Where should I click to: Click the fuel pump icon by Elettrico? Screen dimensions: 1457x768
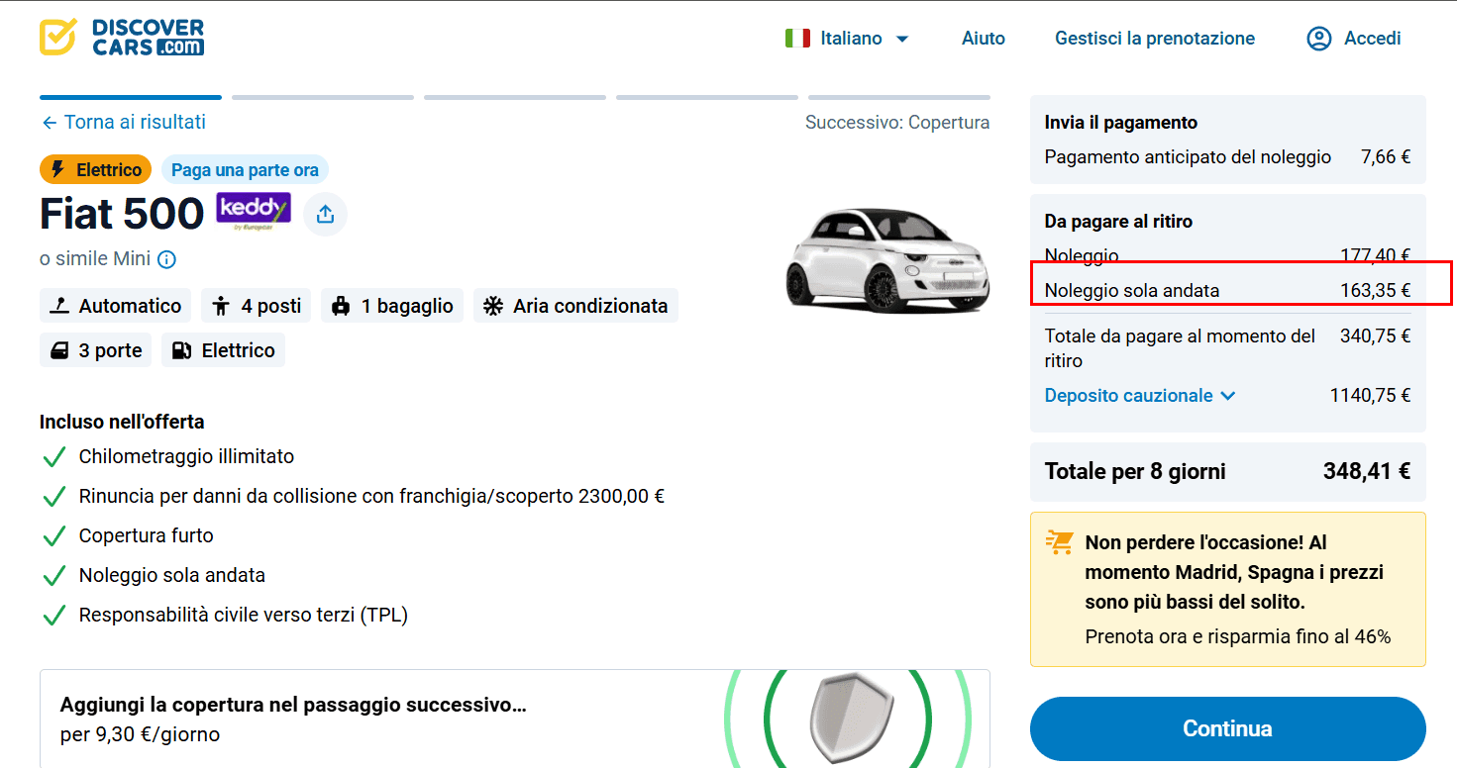tap(181, 350)
